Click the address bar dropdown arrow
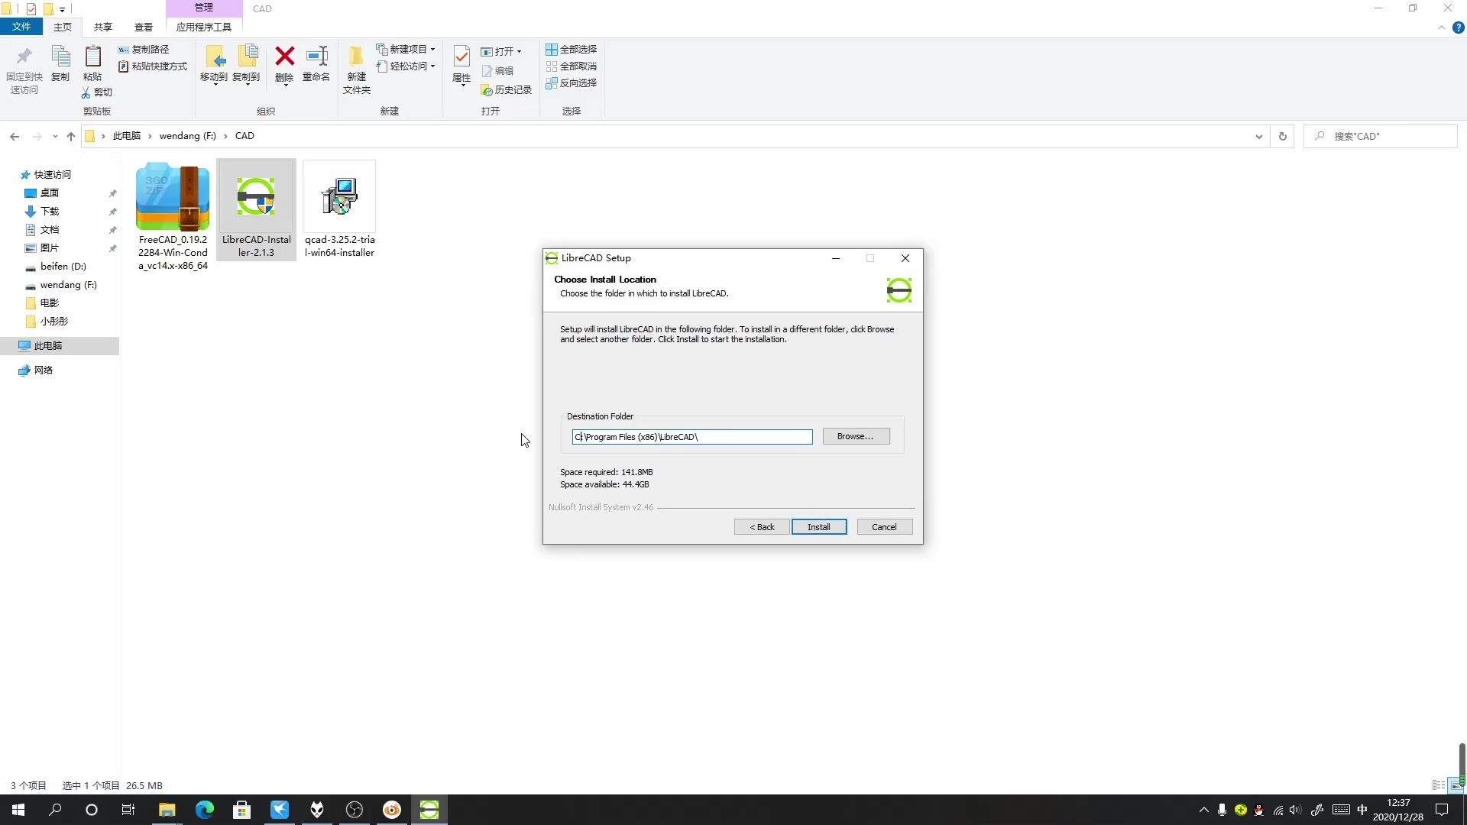This screenshot has height=825, width=1467. (x=1259, y=136)
